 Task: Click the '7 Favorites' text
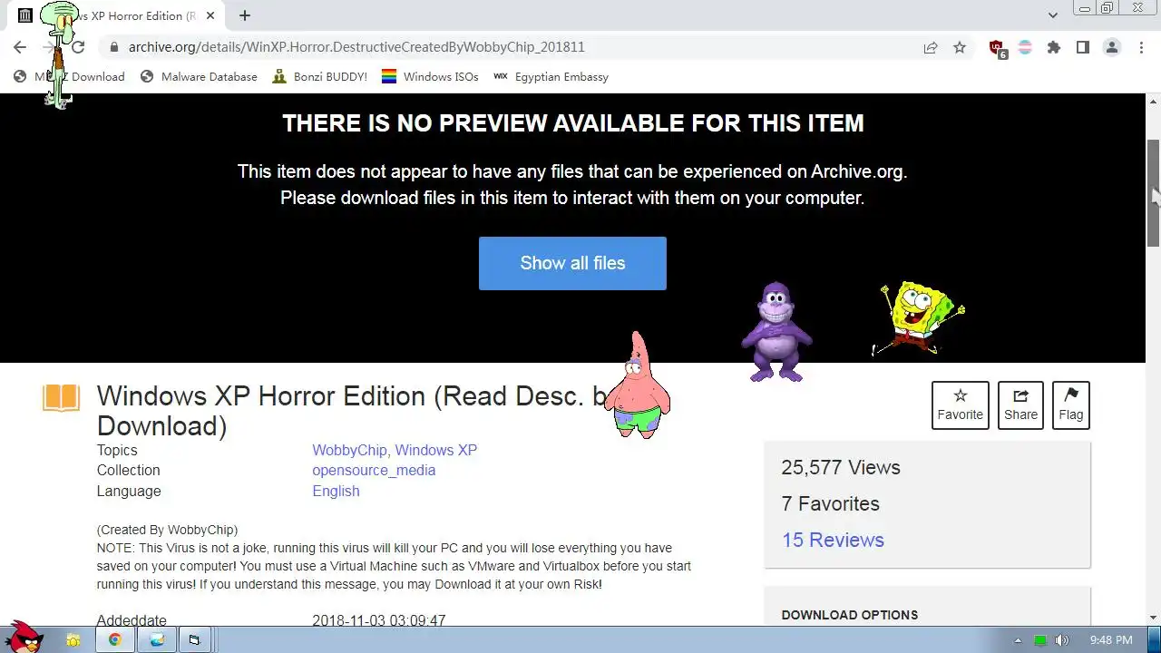pos(830,503)
